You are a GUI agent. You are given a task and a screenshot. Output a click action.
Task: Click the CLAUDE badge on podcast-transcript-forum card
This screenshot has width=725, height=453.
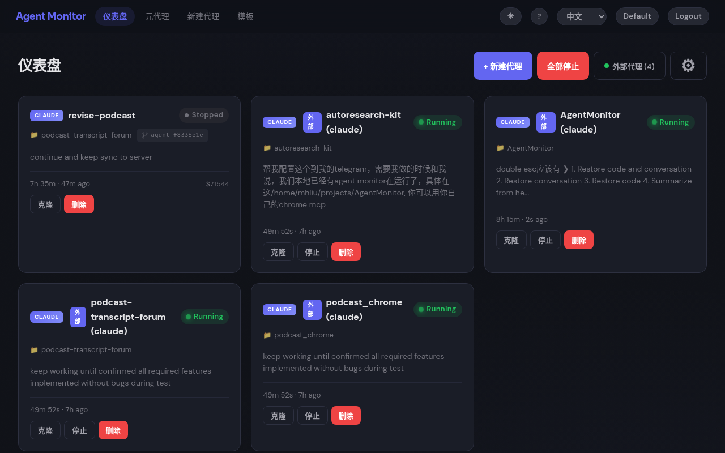[x=46, y=317]
